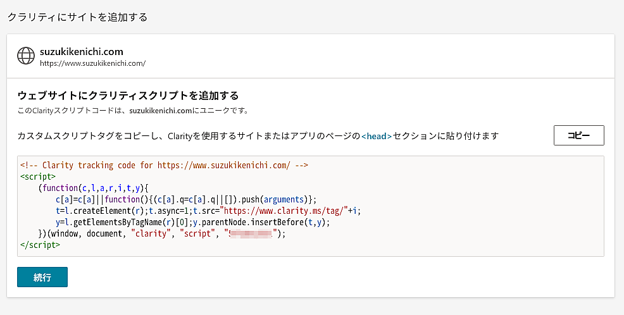The image size is (624, 315).
Task: Click the globe icon beside suzukikenichi.com
Action: coord(26,56)
